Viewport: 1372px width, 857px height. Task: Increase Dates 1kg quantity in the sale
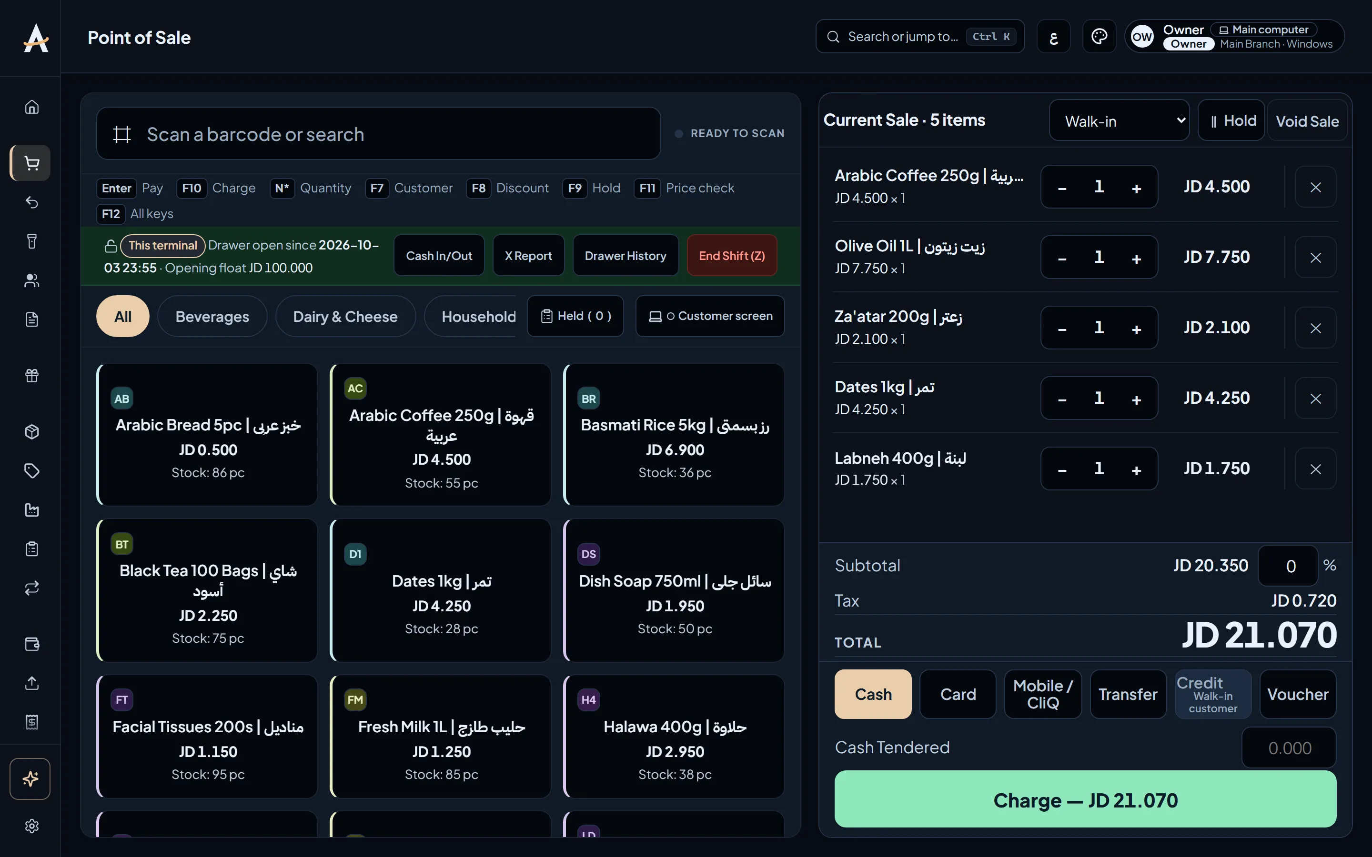pos(1136,399)
